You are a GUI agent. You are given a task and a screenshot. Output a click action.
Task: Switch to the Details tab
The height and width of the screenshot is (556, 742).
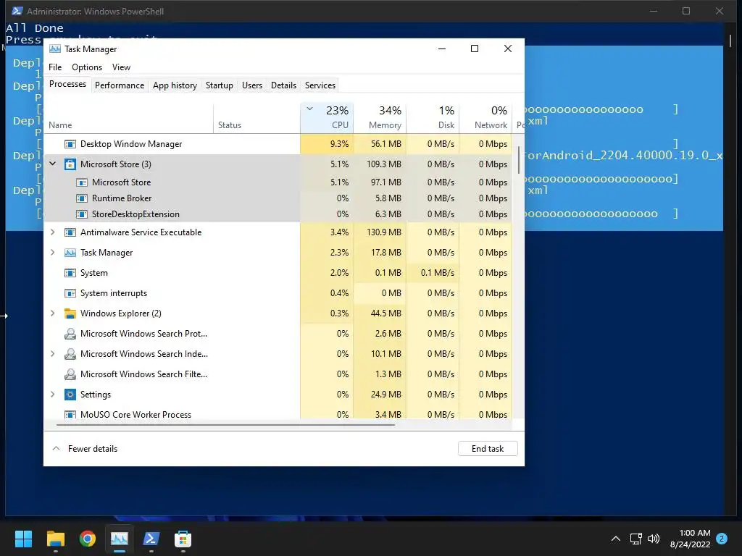click(283, 85)
